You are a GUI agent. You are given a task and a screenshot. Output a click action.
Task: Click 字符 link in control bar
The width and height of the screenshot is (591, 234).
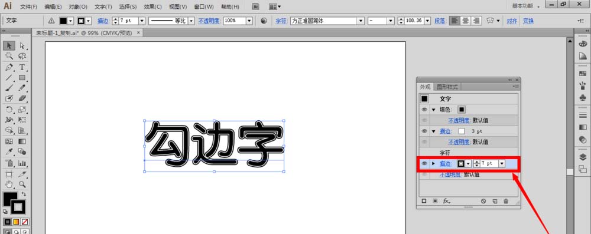(281, 21)
